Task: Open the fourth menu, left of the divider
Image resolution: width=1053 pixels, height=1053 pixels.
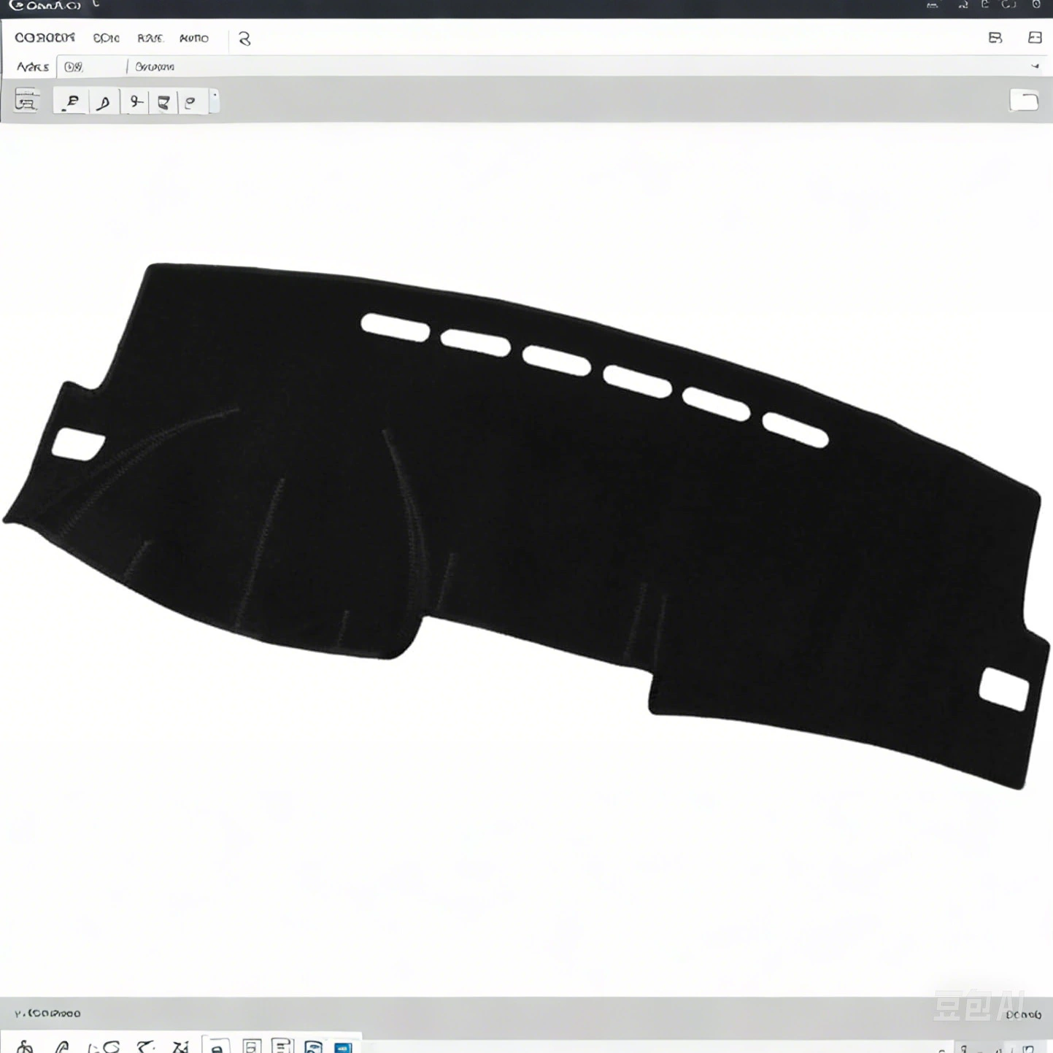Action: (x=194, y=38)
